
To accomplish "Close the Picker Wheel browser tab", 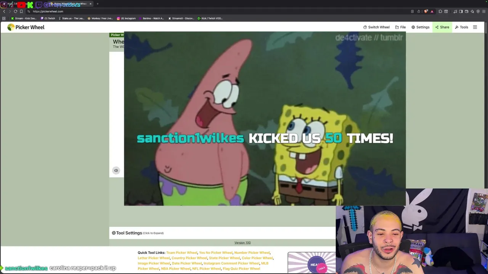I will pos(90,4).
